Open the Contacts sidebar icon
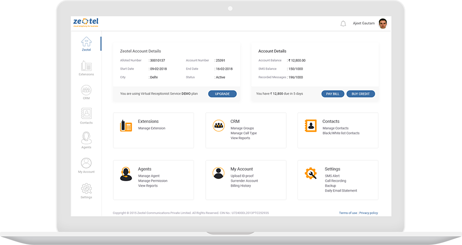The width and height of the screenshot is (462, 245). pos(86,114)
